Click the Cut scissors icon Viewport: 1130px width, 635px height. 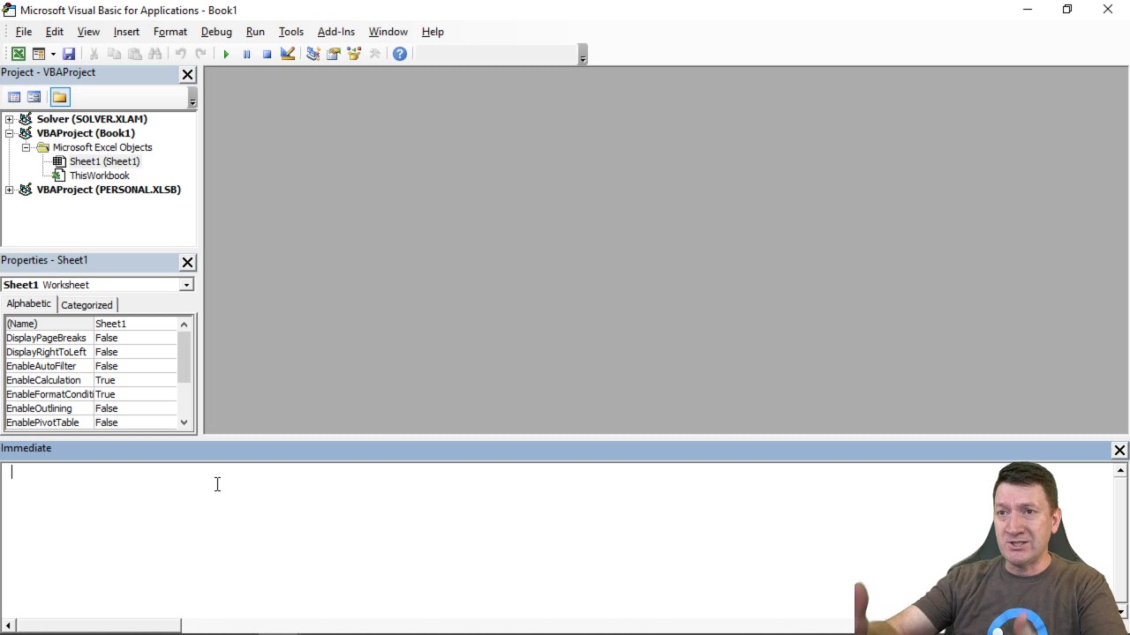point(94,54)
